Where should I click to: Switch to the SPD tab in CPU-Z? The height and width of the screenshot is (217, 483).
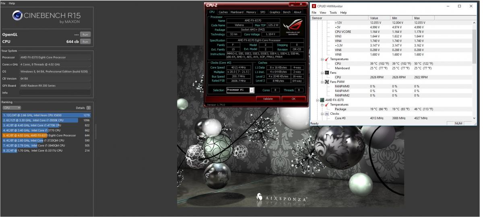[263, 12]
